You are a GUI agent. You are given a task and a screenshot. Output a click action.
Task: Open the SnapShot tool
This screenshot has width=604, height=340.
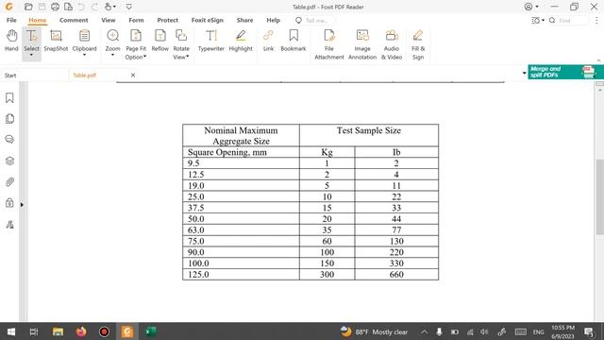(56, 41)
